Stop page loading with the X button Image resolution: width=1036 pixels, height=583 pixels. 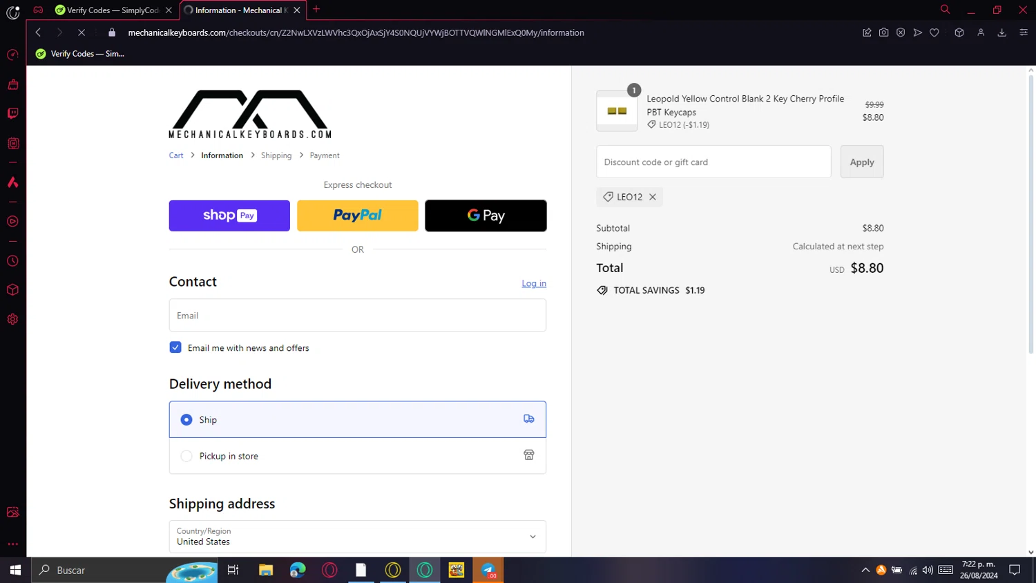[x=81, y=32]
